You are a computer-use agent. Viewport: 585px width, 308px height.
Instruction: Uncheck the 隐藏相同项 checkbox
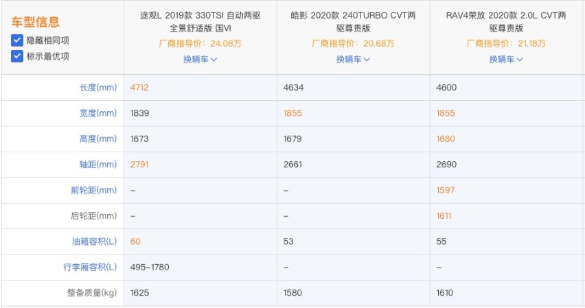17,40
